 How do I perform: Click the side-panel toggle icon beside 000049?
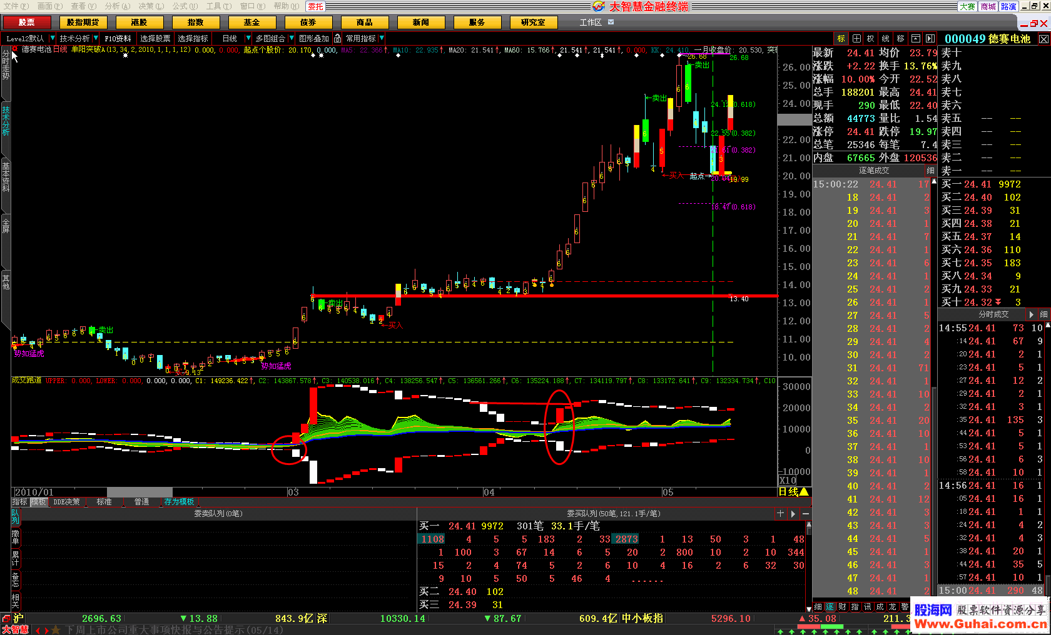930,39
